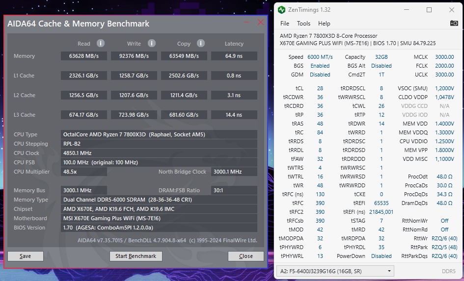Click ProcOdt value 48.0 Ω
The height and width of the screenshot is (281, 464).
click(x=444, y=177)
